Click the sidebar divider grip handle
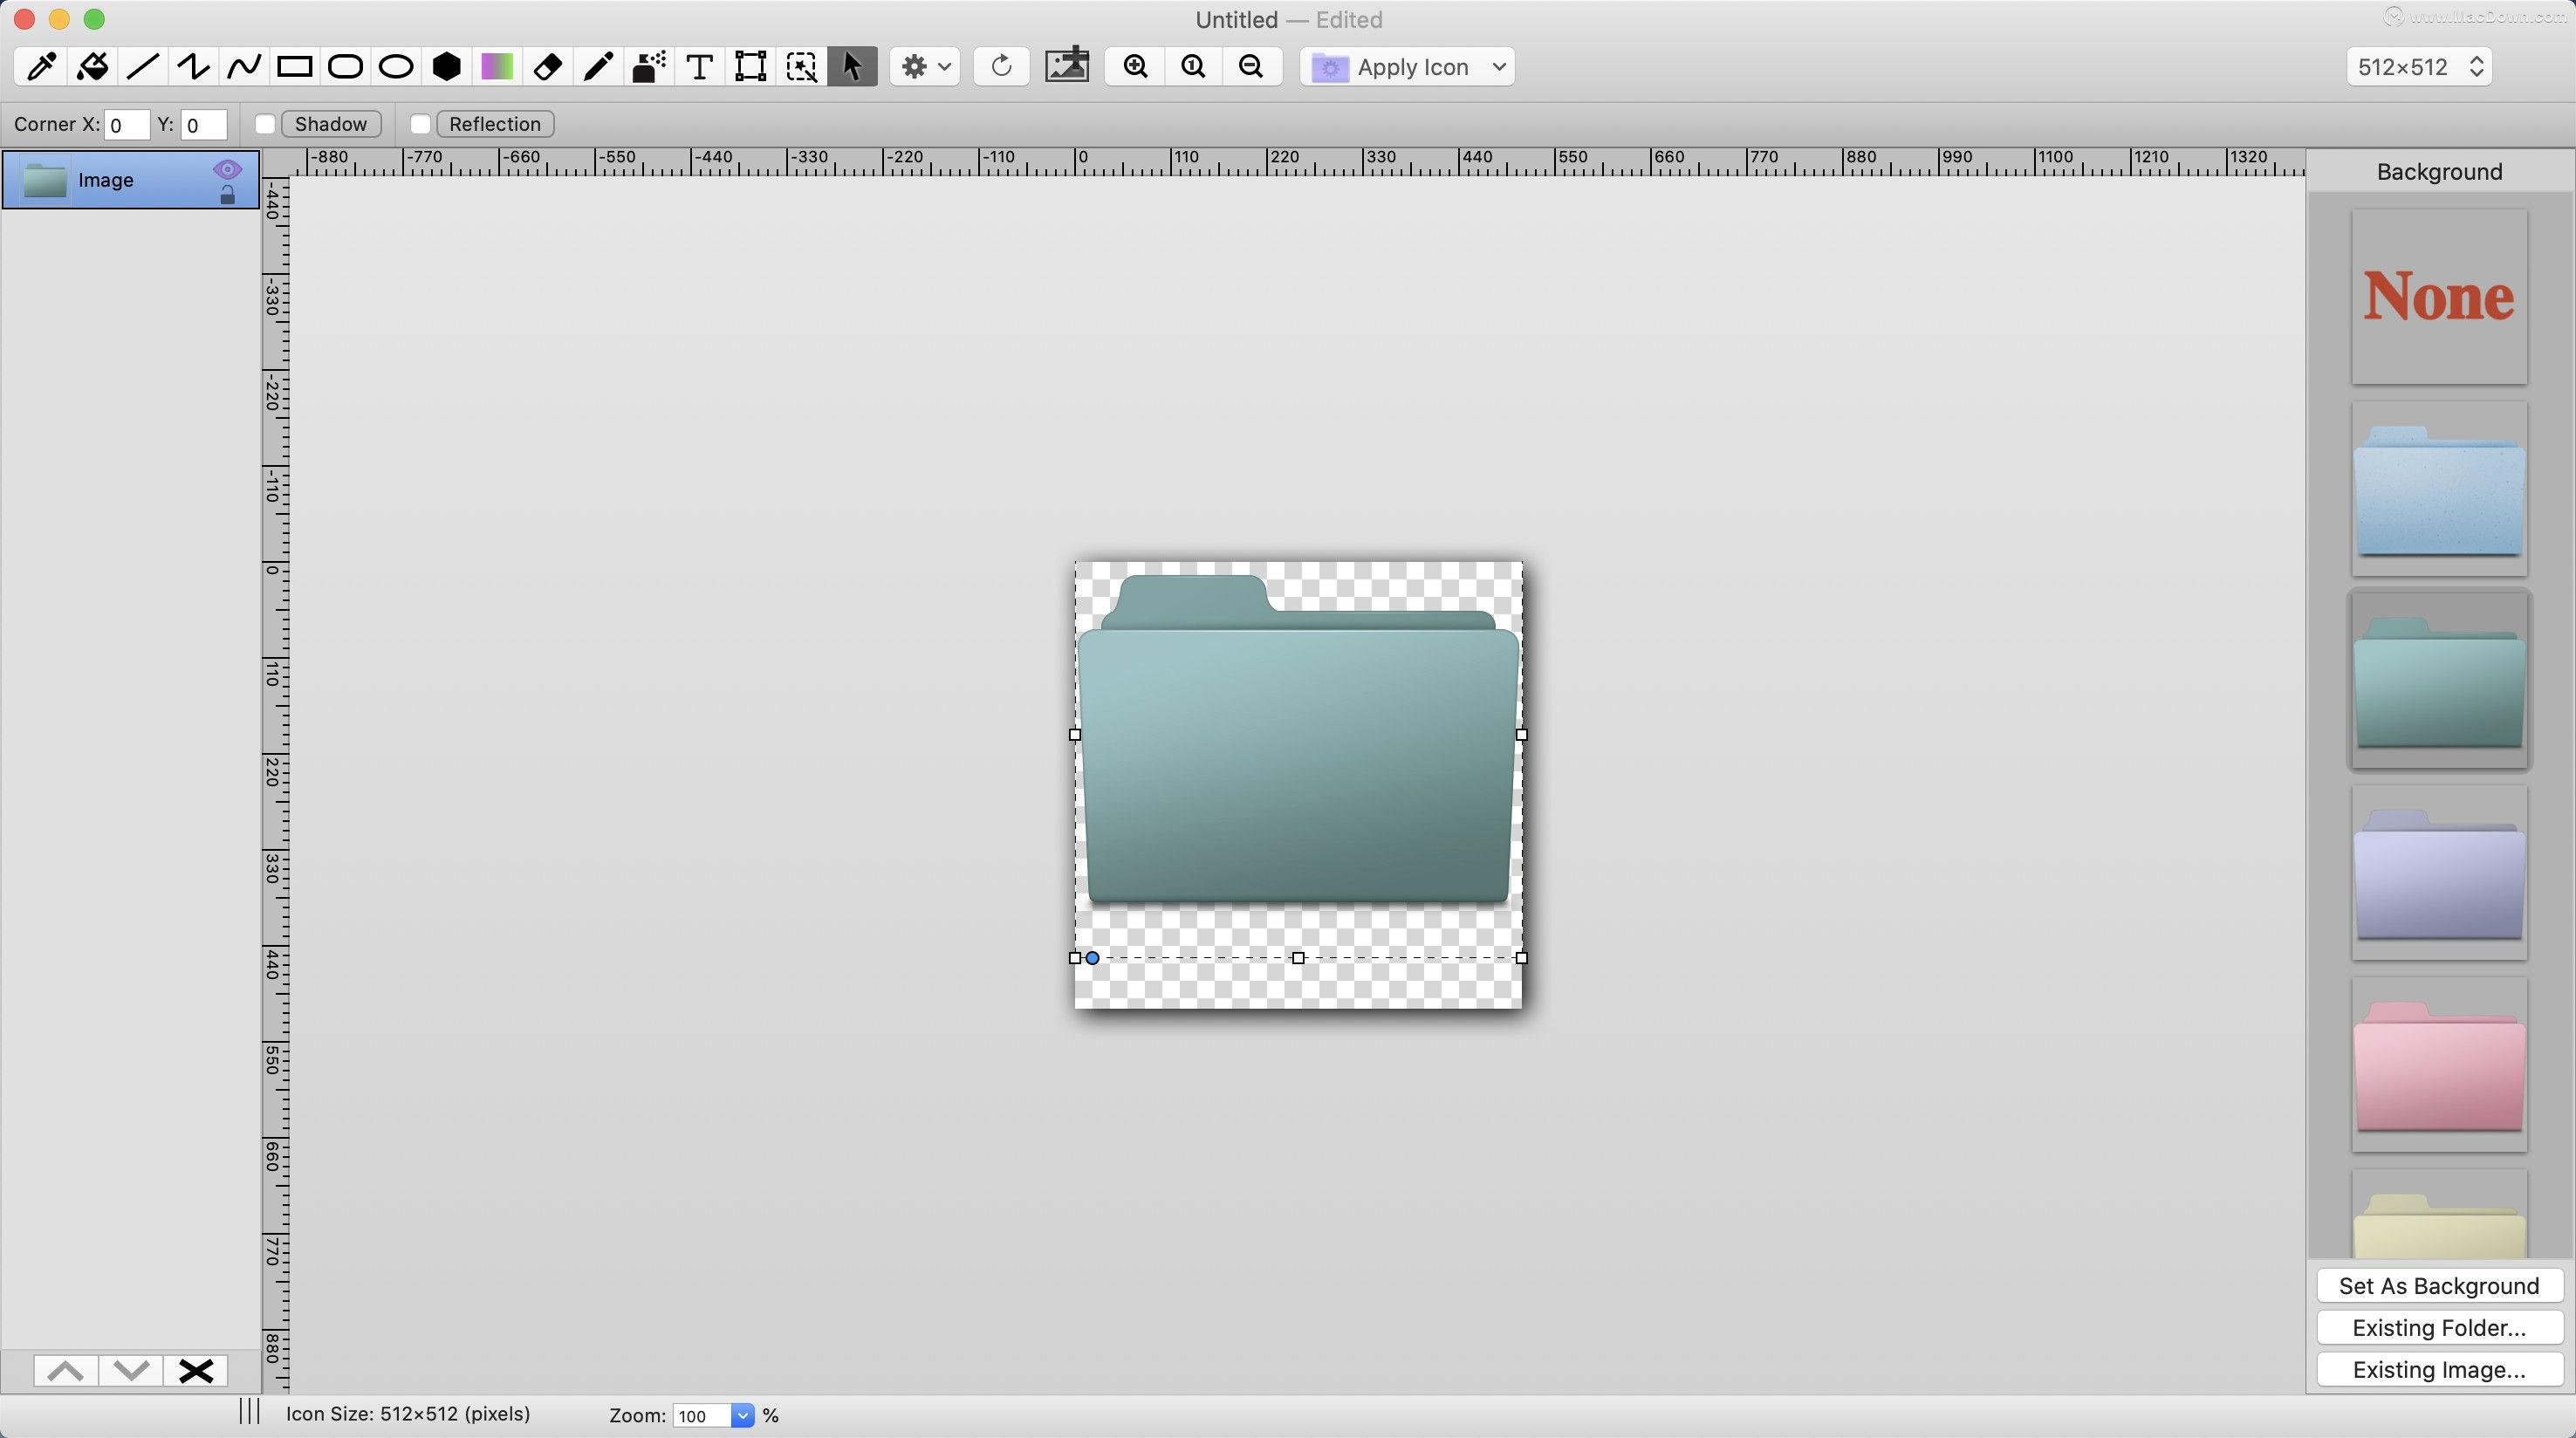Screen dimensions: 2576x1438 click(249, 1412)
